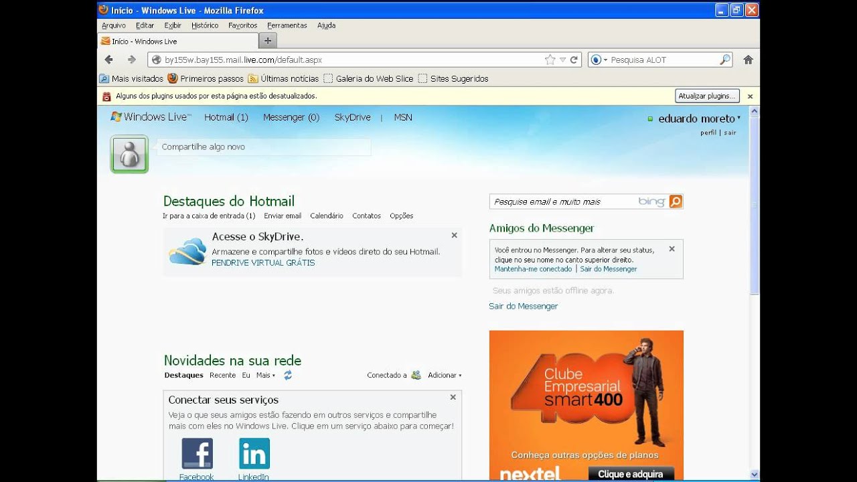
Task: Open the Editar menu
Action: (145, 25)
